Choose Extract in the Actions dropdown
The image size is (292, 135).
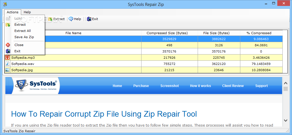[20, 25]
